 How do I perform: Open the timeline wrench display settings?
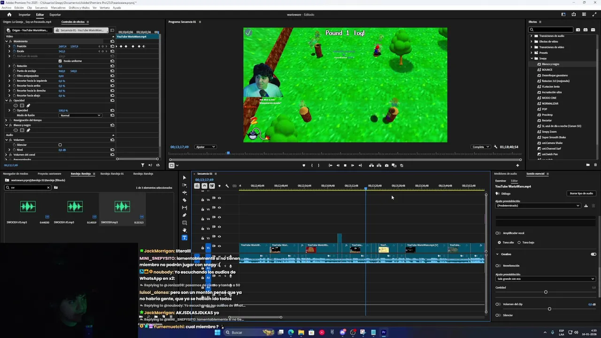[227, 186]
